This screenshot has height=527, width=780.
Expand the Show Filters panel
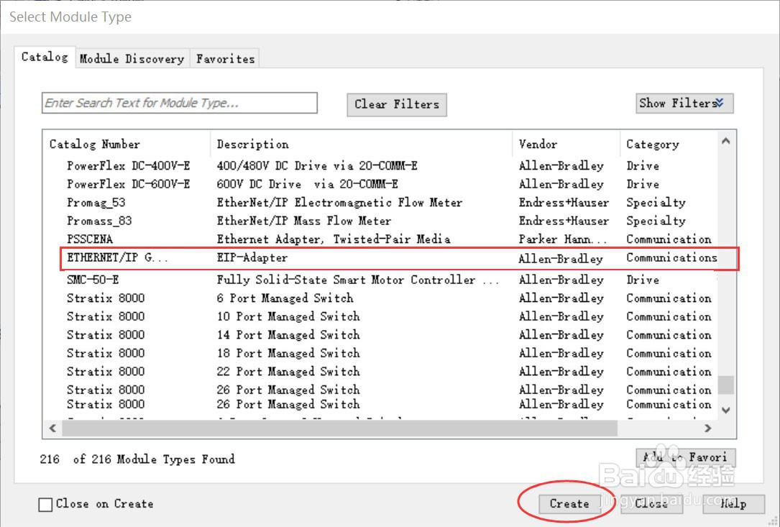(683, 103)
